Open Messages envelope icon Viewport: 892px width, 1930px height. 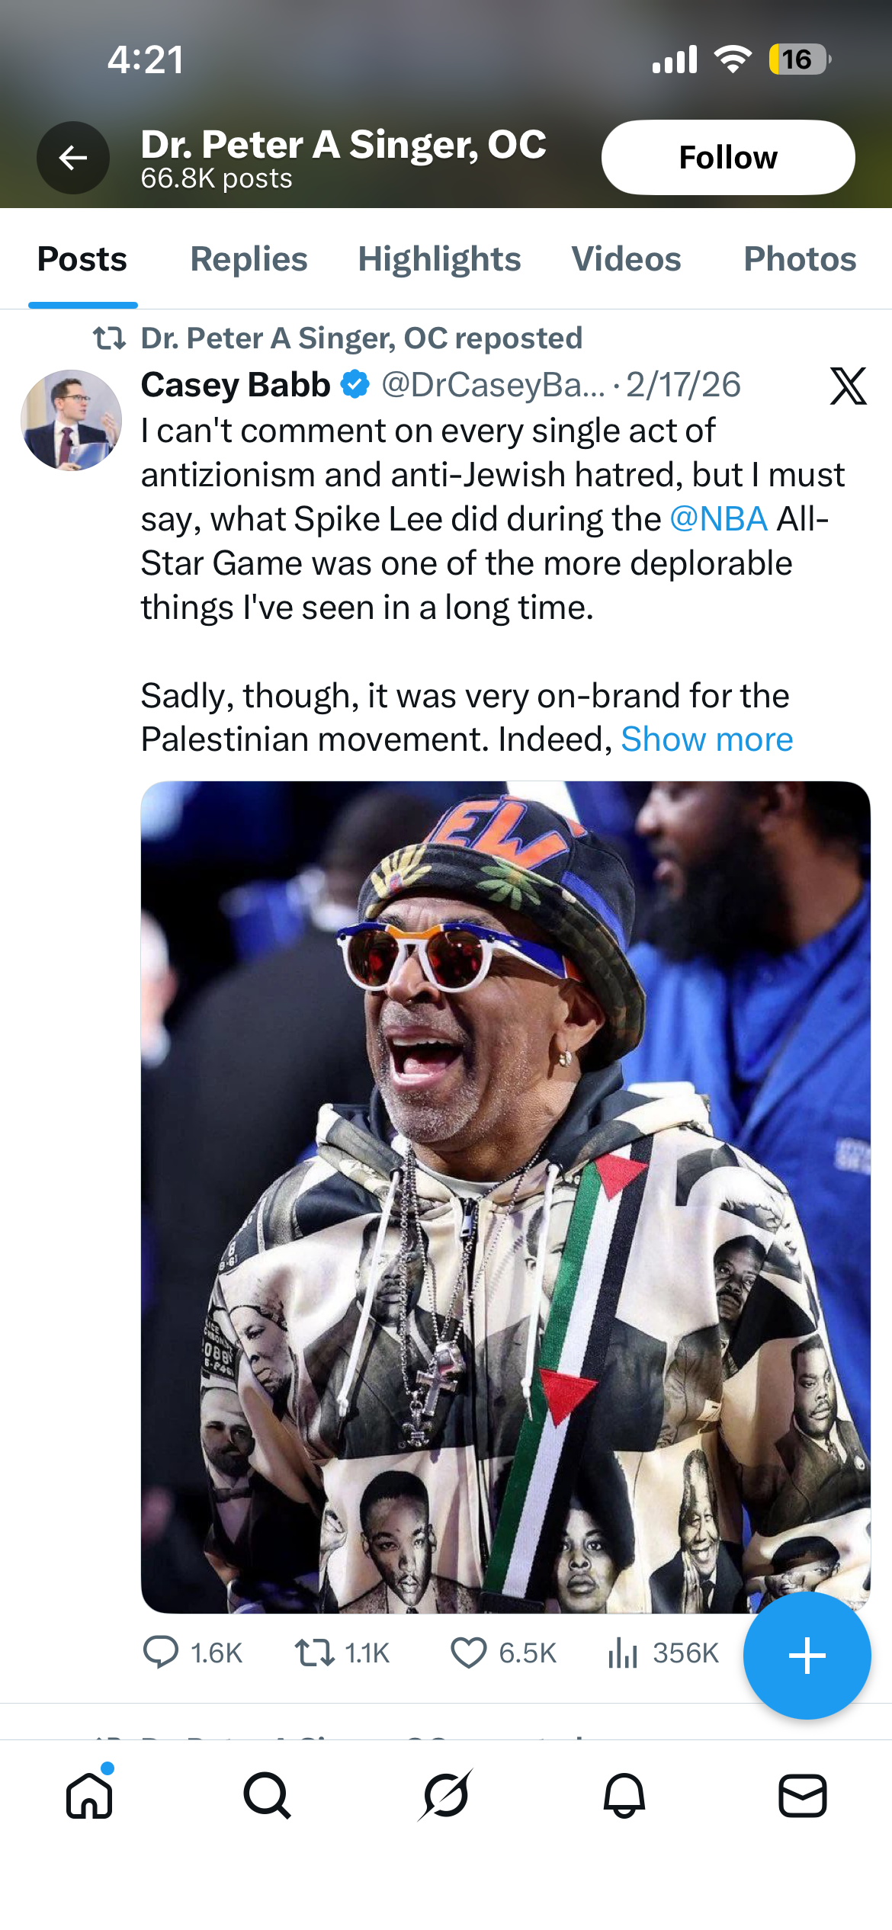(803, 1795)
